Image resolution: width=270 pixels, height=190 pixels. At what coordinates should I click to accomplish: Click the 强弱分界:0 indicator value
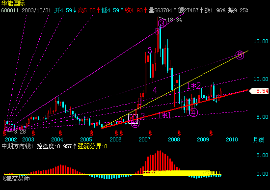coord(92,146)
